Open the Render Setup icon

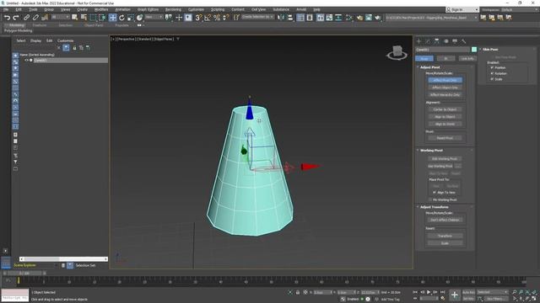[360, 18]
